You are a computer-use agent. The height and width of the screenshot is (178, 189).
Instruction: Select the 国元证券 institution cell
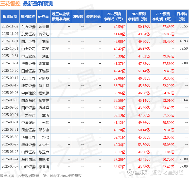point(28,41)
